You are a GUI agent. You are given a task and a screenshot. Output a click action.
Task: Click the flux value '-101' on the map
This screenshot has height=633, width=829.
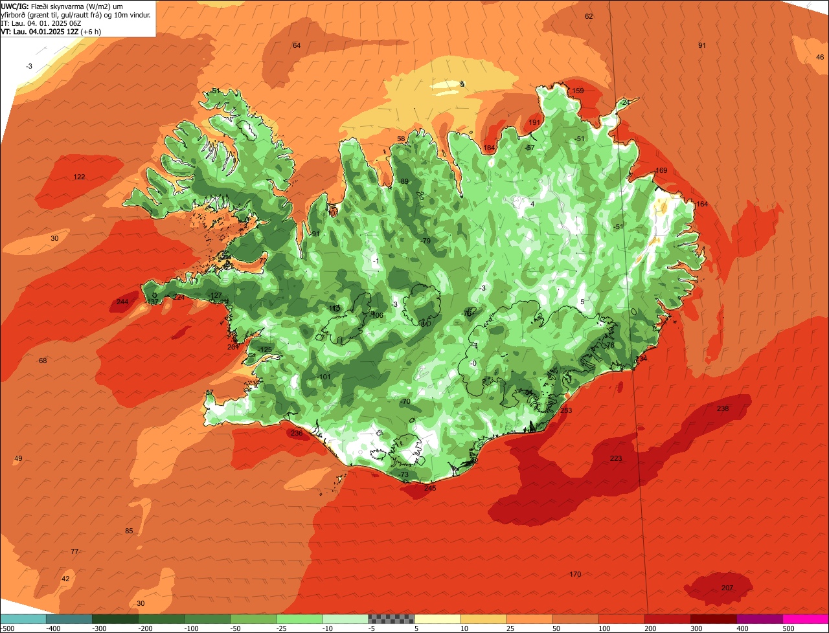click(x=324, y=377)
